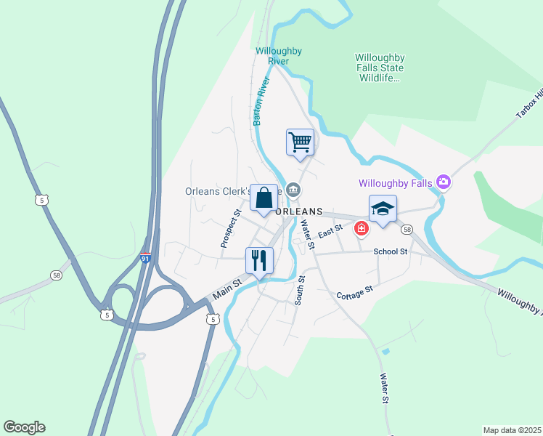Open the Orleans Clerk's Office building icon
The width and height of the screenshot is (543, 436).
(293, 190)
